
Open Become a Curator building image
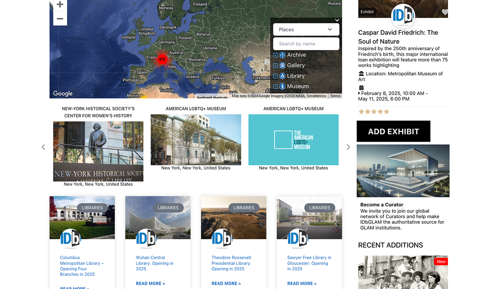pos(403,171)
